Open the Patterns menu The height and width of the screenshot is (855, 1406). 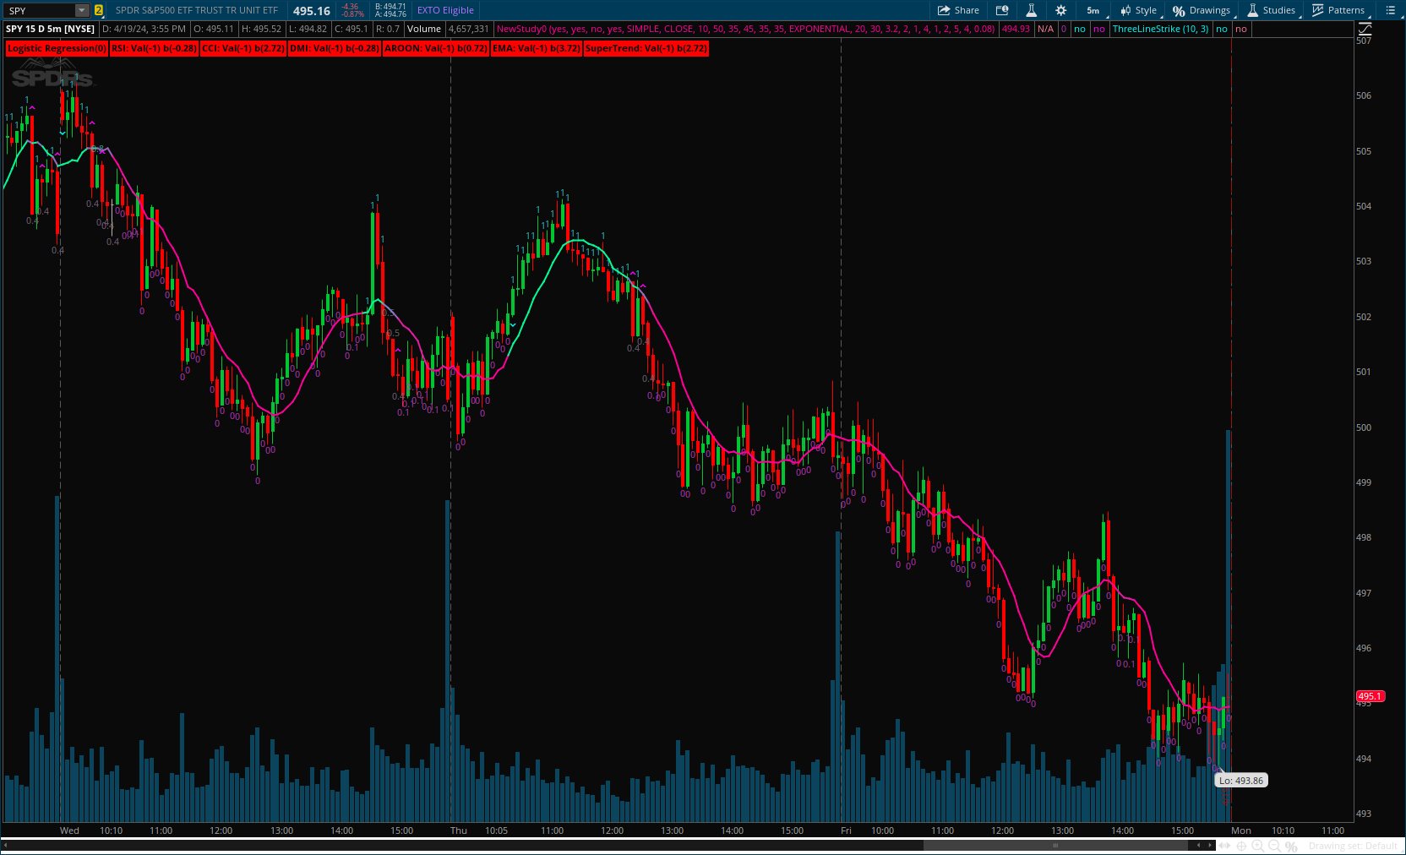pyautogui.click(x=1338, y=10)
